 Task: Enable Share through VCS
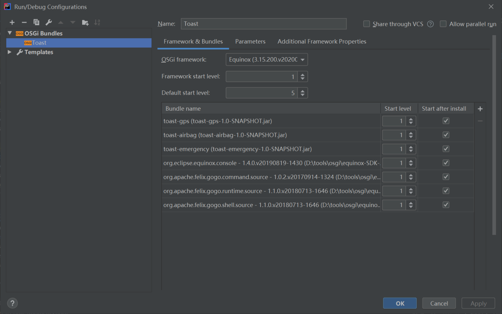367,24
